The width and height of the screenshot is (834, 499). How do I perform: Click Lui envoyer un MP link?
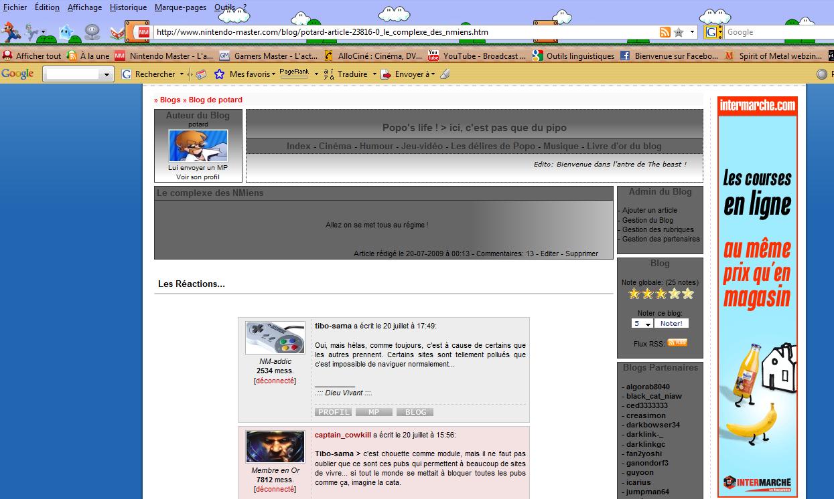click(198, 168)
